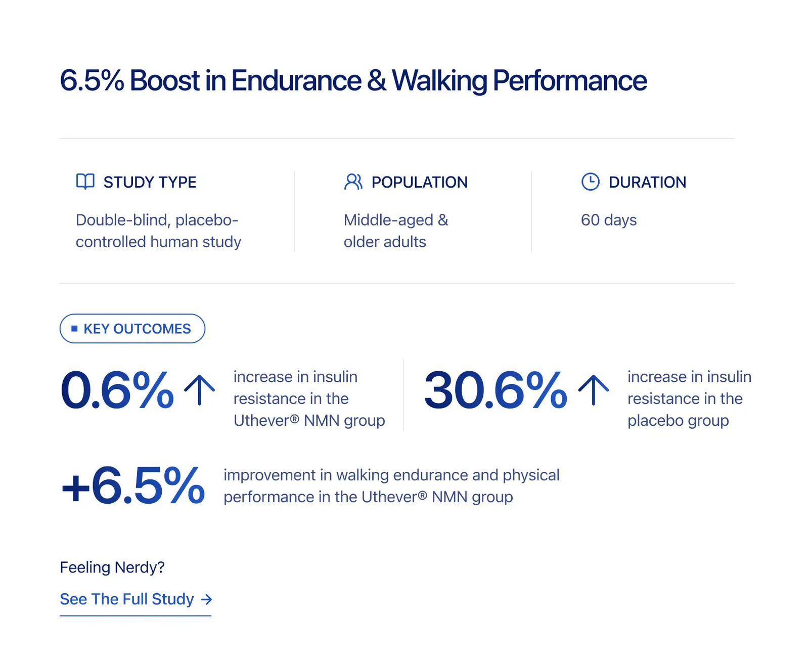
Task: Click the up arrow beside 0.6%
Action: (200, 390)
